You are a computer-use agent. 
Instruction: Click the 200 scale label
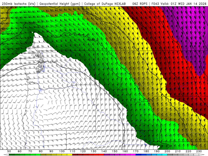[x=167, y=151]
